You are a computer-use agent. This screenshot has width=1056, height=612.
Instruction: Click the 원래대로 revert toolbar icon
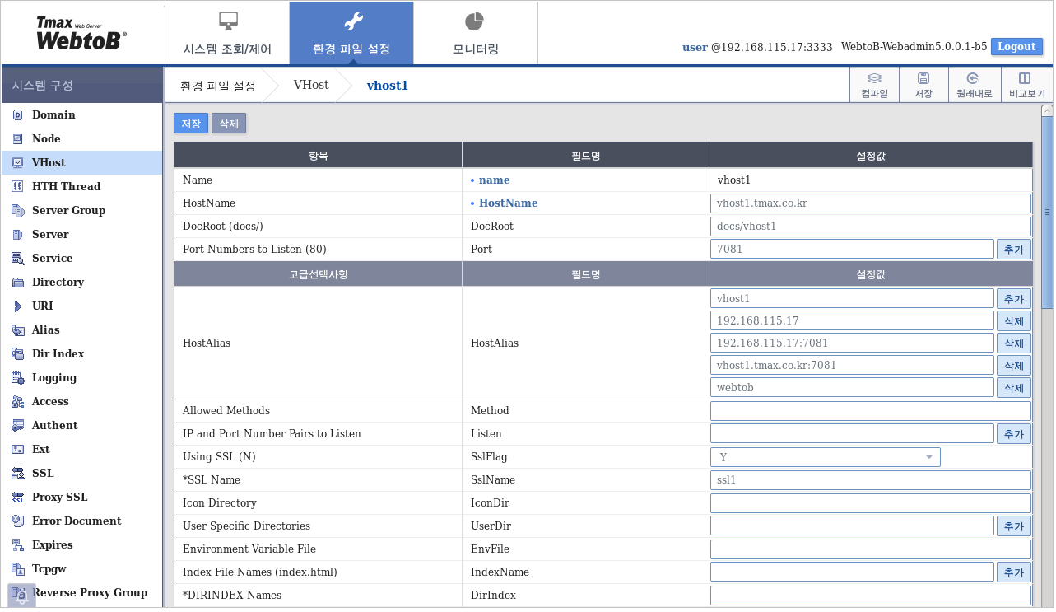[973, 78]
